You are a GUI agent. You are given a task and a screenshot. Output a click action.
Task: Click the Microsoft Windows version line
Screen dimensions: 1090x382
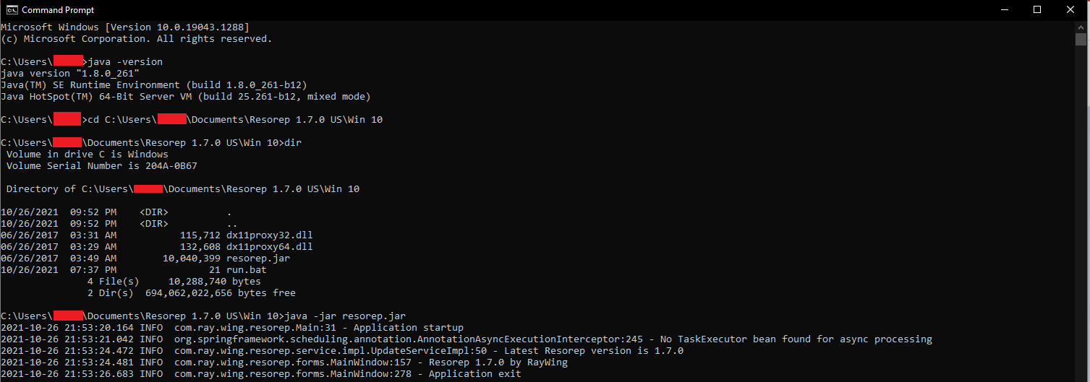point(124,27)
